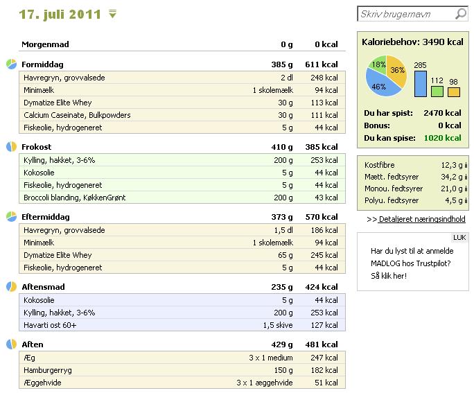This screenshot has height=393, width=474.
Task: Open the Detaljeret næringsindhold link
Action: [422, 219]
